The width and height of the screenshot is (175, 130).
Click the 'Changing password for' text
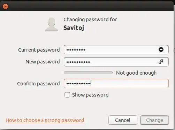click(90, 20)
